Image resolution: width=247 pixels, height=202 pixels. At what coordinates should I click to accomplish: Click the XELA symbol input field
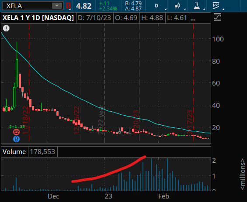33,6
